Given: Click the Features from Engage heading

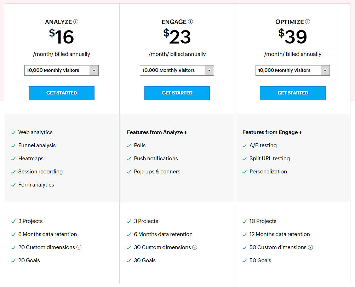Looking at the screenshot, I should click(272, 132).
